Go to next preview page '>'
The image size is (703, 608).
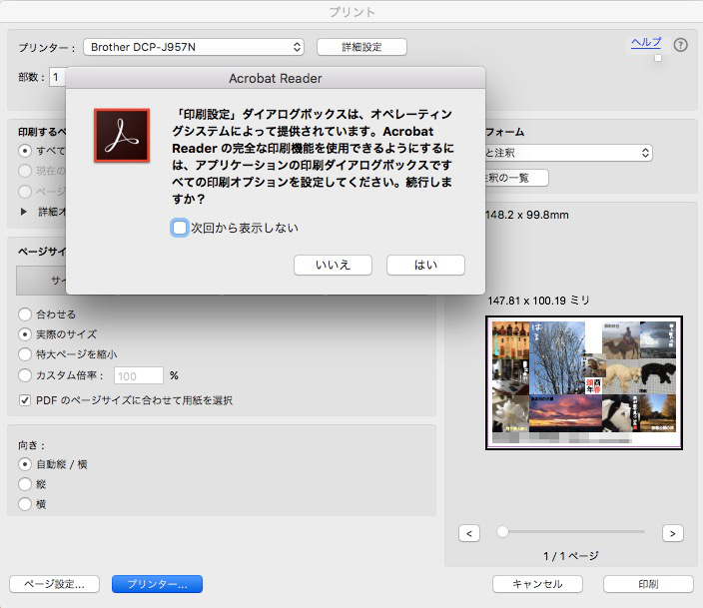(x=672, y=533)
